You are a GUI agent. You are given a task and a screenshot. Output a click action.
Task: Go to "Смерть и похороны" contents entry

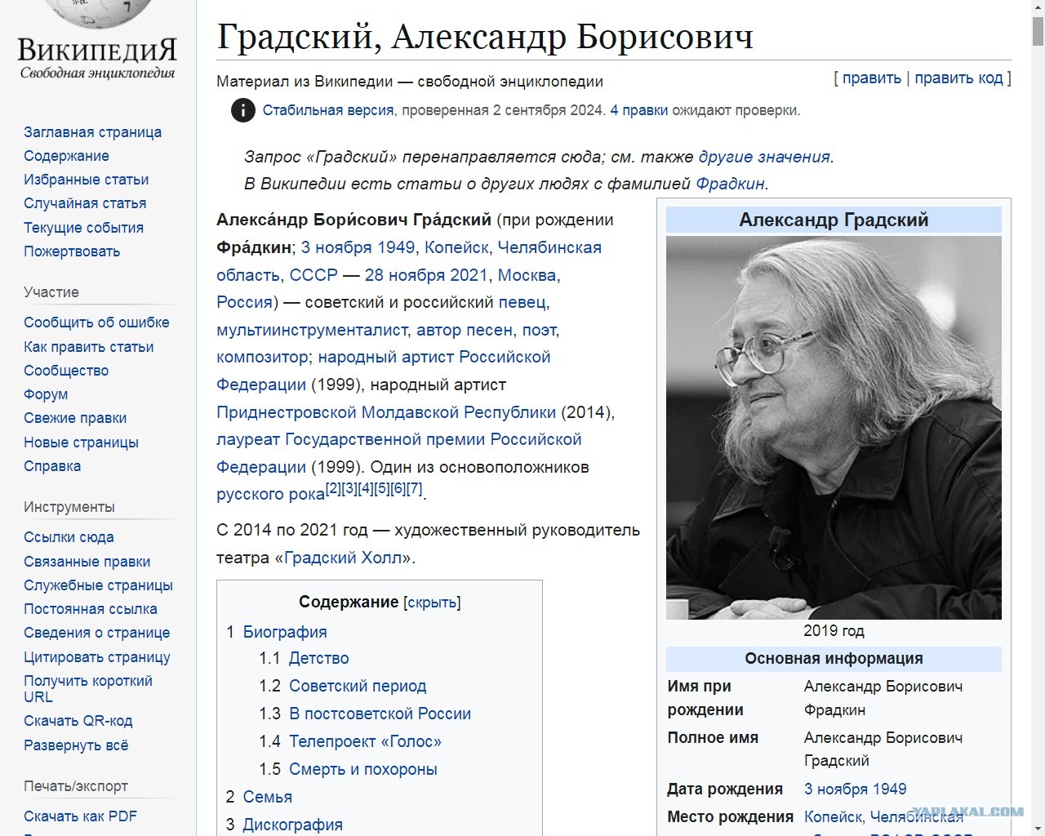click(363, 769)
